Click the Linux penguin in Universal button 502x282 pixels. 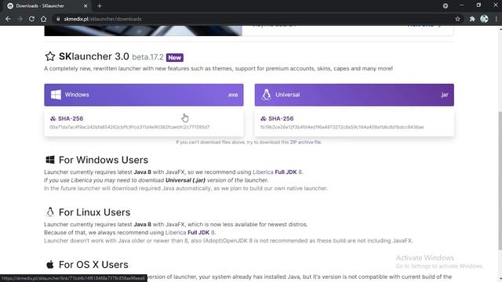click(x=266, y=95)
